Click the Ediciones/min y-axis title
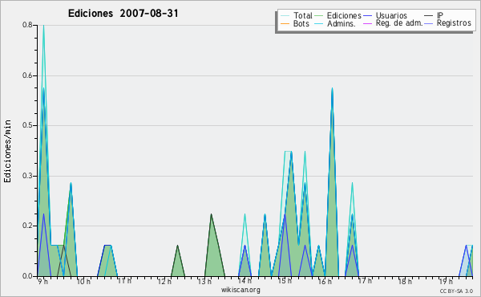481x297 pixels. (7, 151)
